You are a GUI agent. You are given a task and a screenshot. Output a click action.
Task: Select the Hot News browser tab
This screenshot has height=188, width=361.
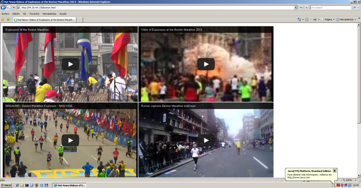point(45,20)
